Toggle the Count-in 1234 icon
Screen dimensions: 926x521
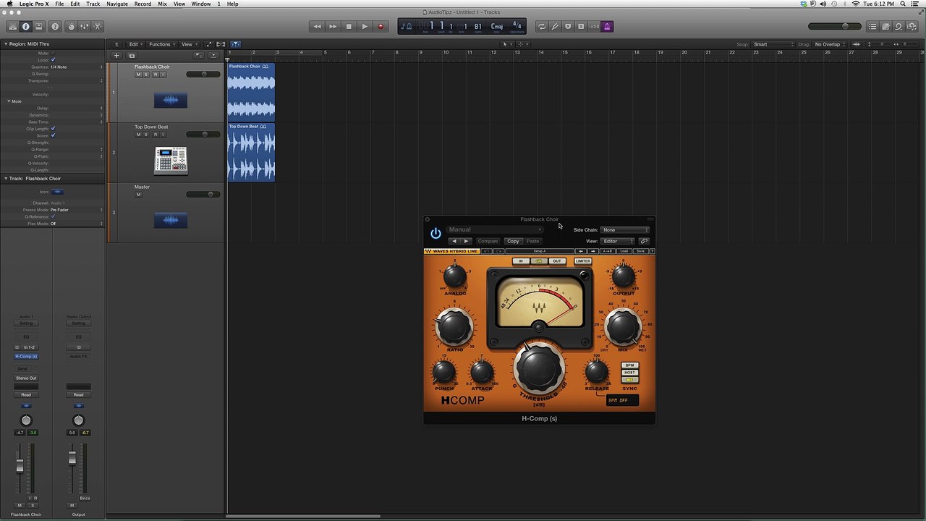[594, 27]
